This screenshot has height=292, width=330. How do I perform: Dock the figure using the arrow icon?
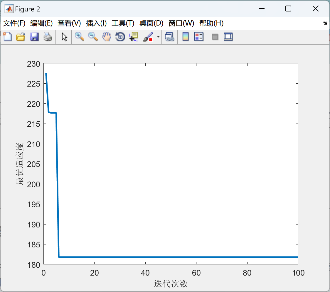pyautogui.click(x=325, y=23)
